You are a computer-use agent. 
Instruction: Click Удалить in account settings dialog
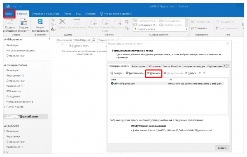point(191,73)
